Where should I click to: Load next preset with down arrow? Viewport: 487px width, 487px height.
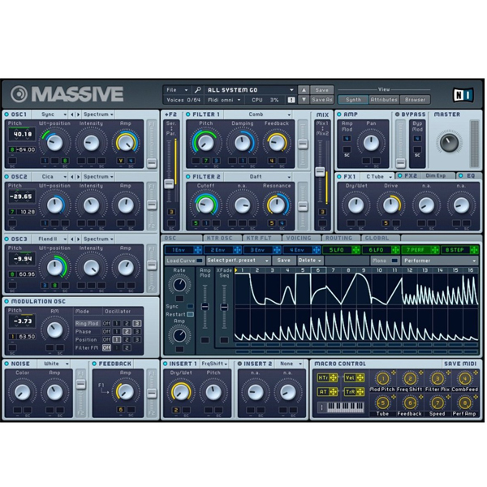point(304,100)
